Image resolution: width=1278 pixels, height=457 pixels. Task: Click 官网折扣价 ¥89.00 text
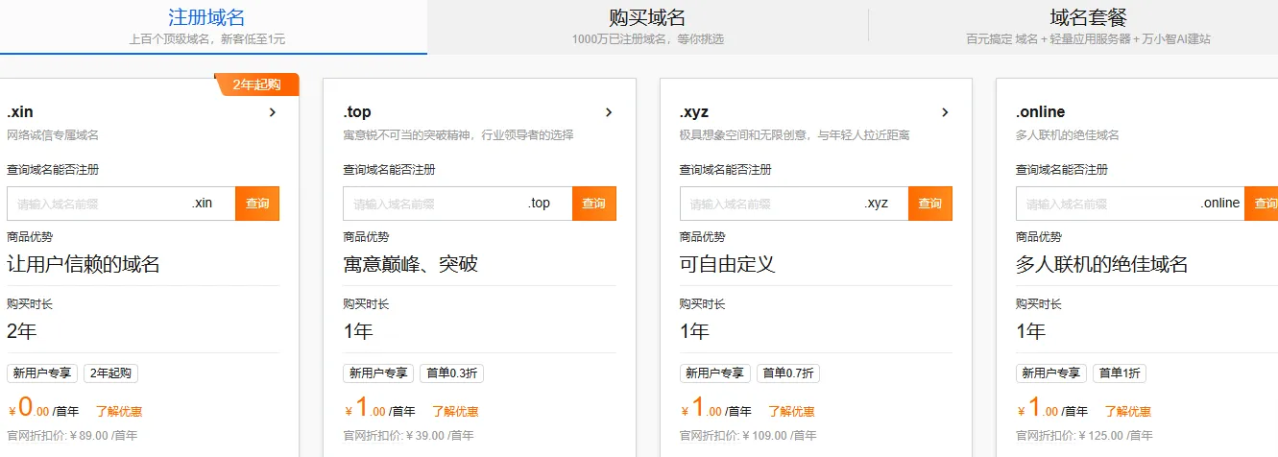72,435
